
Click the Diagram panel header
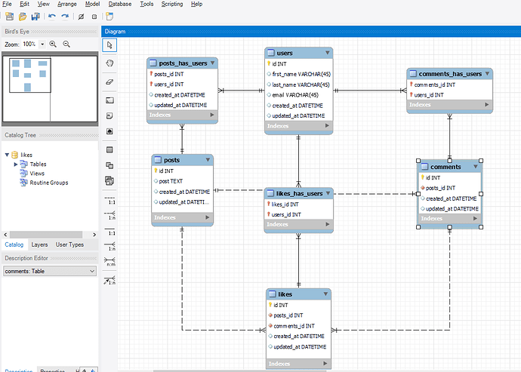[x=311, y=31]
